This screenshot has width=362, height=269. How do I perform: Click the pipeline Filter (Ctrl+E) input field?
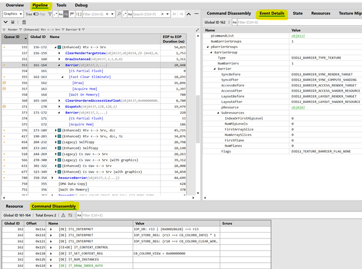pos(94,14)
